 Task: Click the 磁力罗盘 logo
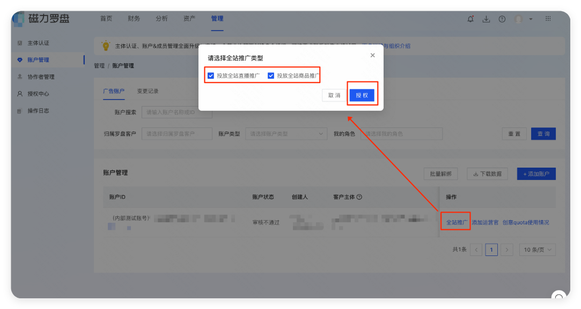tap(41, 19)
